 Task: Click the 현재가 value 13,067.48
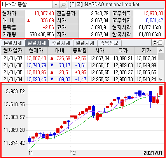pos(44,13)
